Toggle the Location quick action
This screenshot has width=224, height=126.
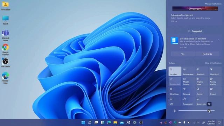pos(175,71)
